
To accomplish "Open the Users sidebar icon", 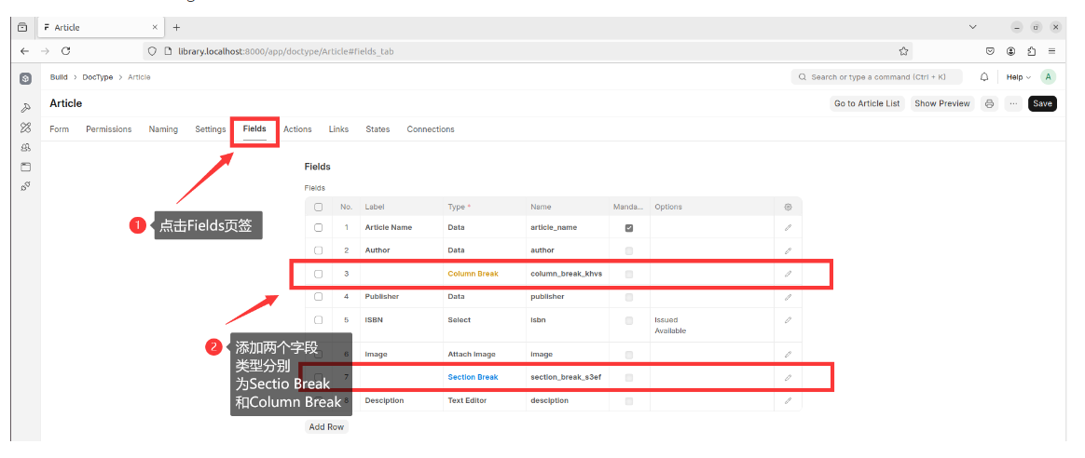I will (25, 147).
